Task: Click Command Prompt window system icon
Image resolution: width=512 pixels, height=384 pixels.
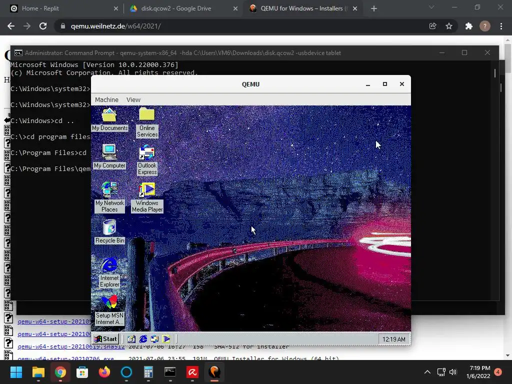Action: tap(18, 53)
